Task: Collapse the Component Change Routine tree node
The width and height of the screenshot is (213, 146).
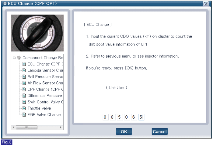Action: (14, 58)
